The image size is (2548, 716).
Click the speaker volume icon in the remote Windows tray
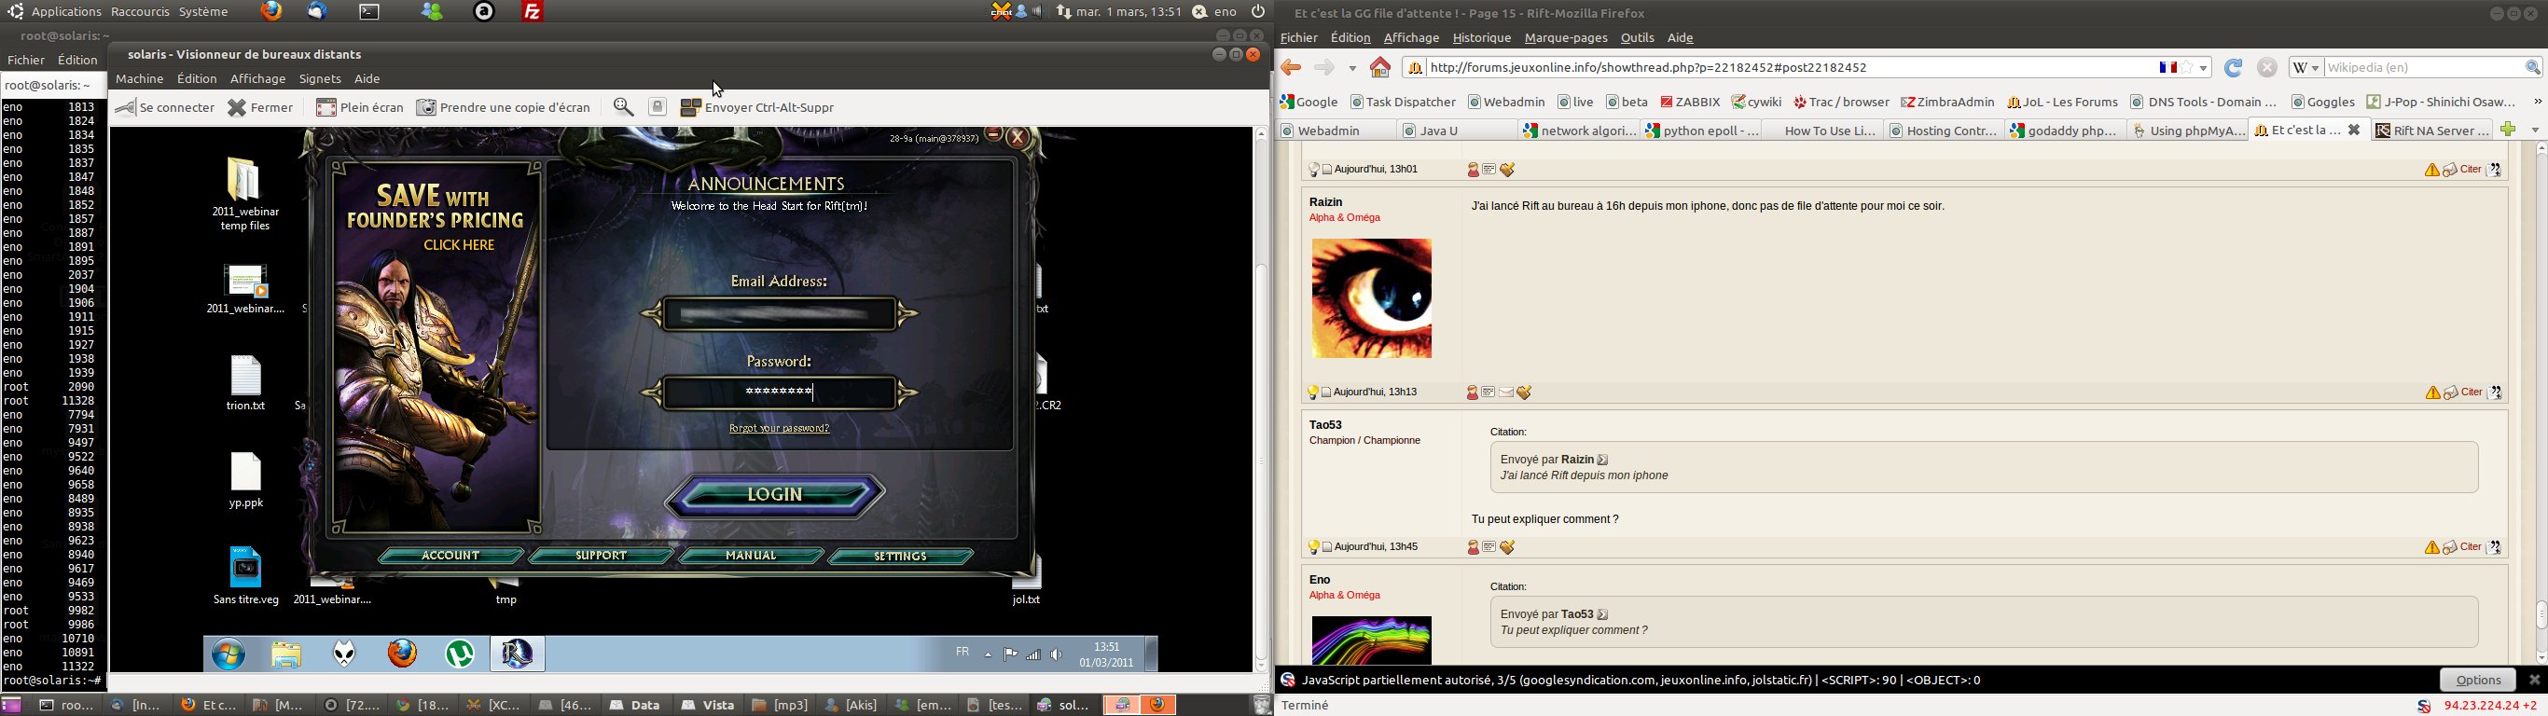click(x=1057, y=654)
